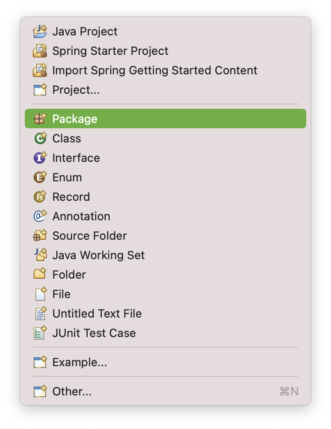Viewport: 331px width, 429px height.
Task: Click the Import Spring Getting Started icon
Action: pyautogui.click(x=40, y=70)
